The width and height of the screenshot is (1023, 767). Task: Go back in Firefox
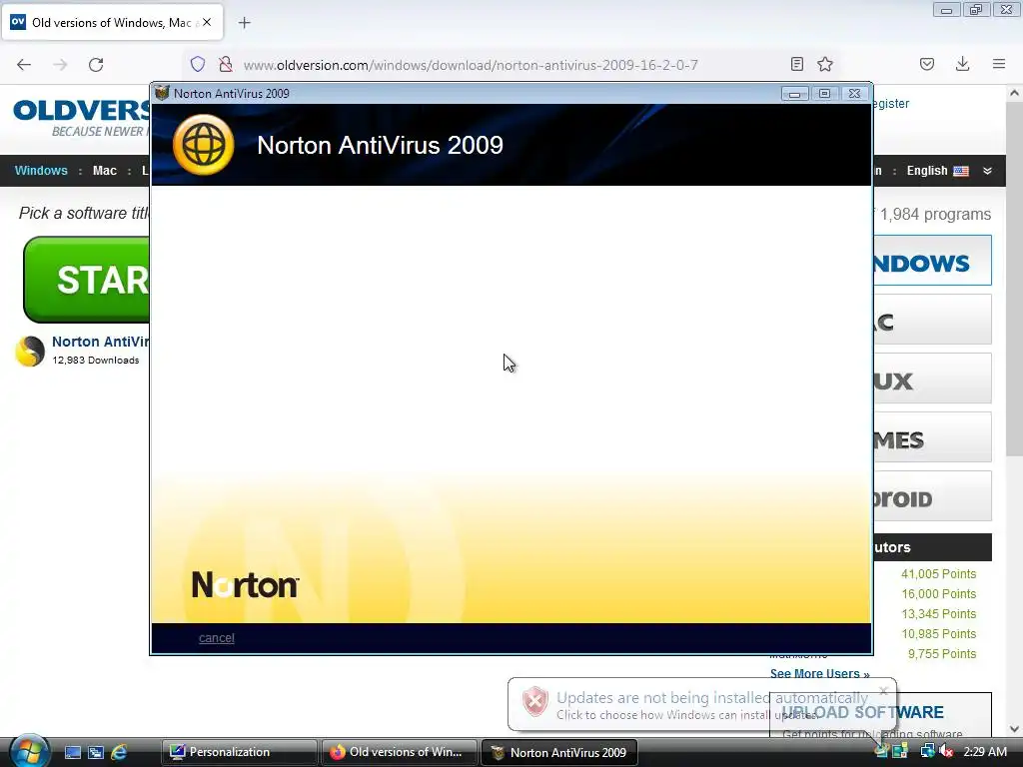coord(24,65)
